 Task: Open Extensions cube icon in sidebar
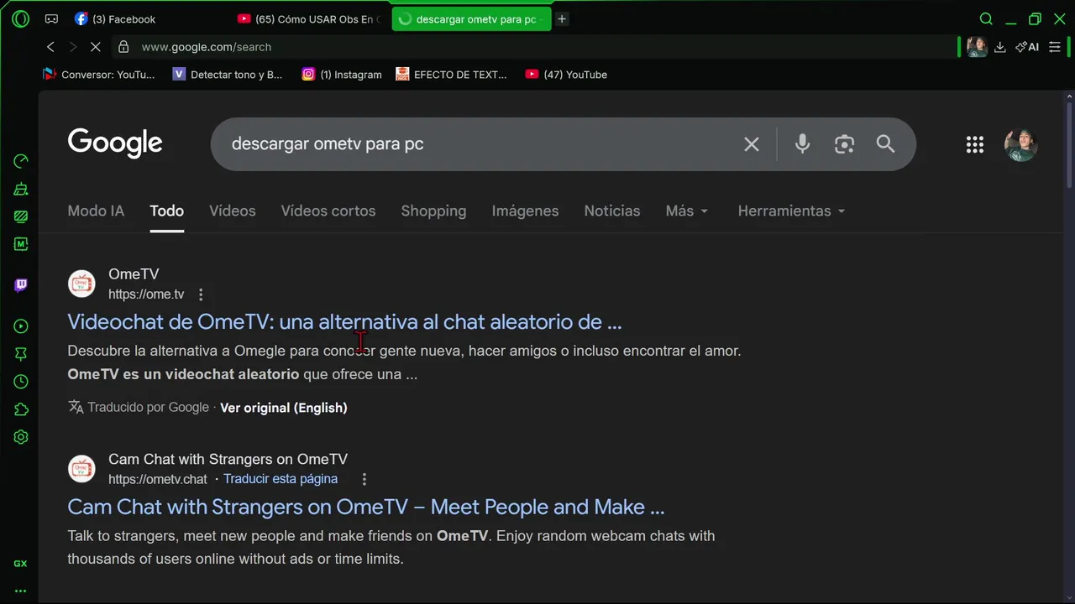(21, 409)
